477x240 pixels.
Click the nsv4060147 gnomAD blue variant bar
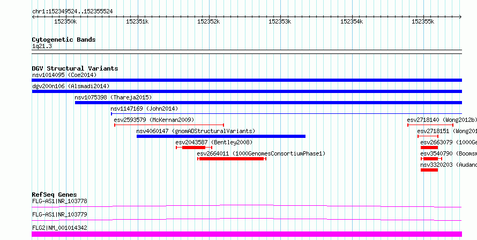221,136
